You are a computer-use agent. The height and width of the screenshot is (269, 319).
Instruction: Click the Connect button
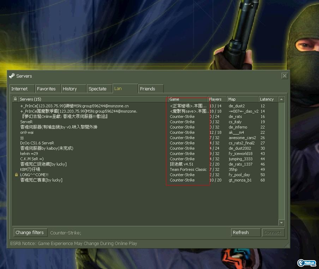273,232
